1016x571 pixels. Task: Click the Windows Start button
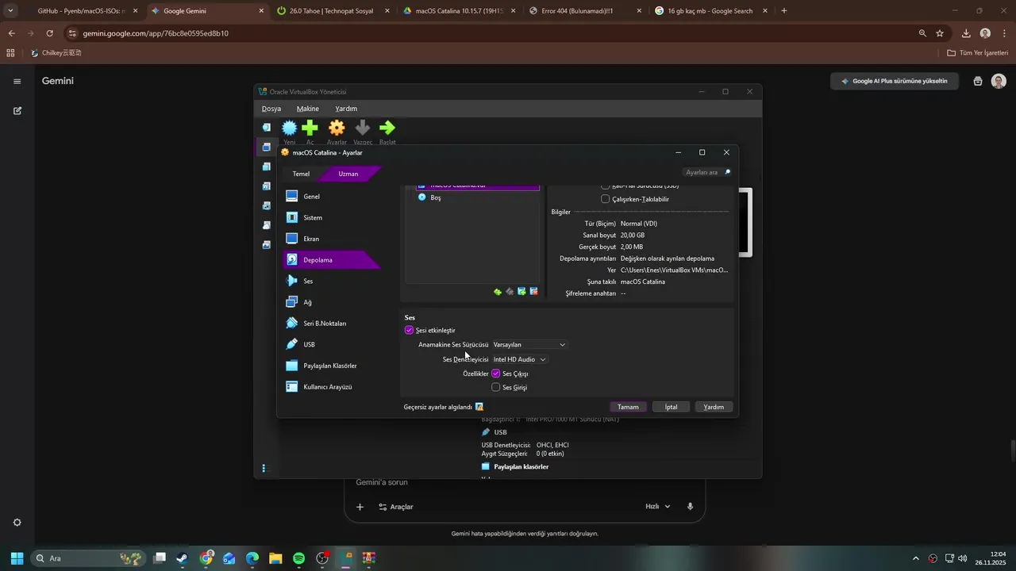17,558
